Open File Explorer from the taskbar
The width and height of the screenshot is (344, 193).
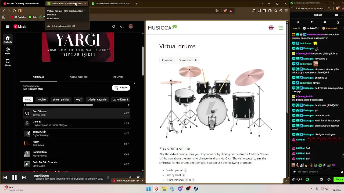coord(164,189)
